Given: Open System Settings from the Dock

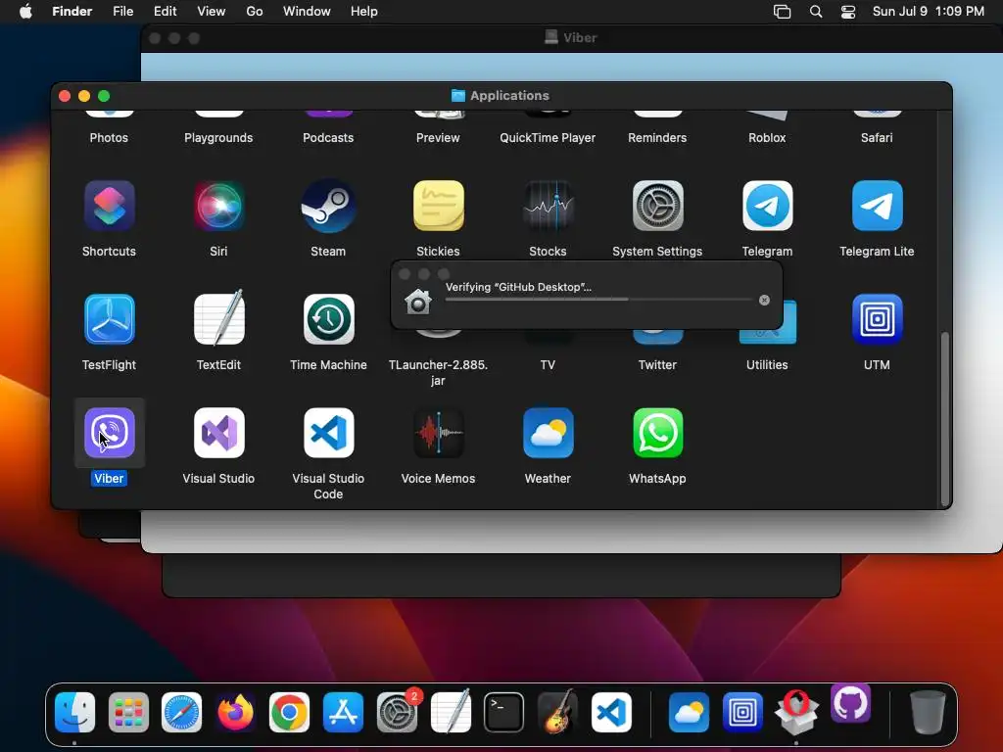Looking at the screenshot, I should 397,713.
